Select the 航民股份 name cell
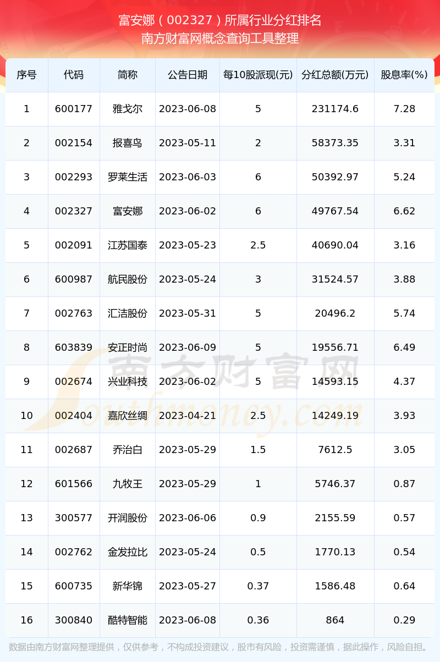Screen dimensions: 440x662 tap(128, 279)
